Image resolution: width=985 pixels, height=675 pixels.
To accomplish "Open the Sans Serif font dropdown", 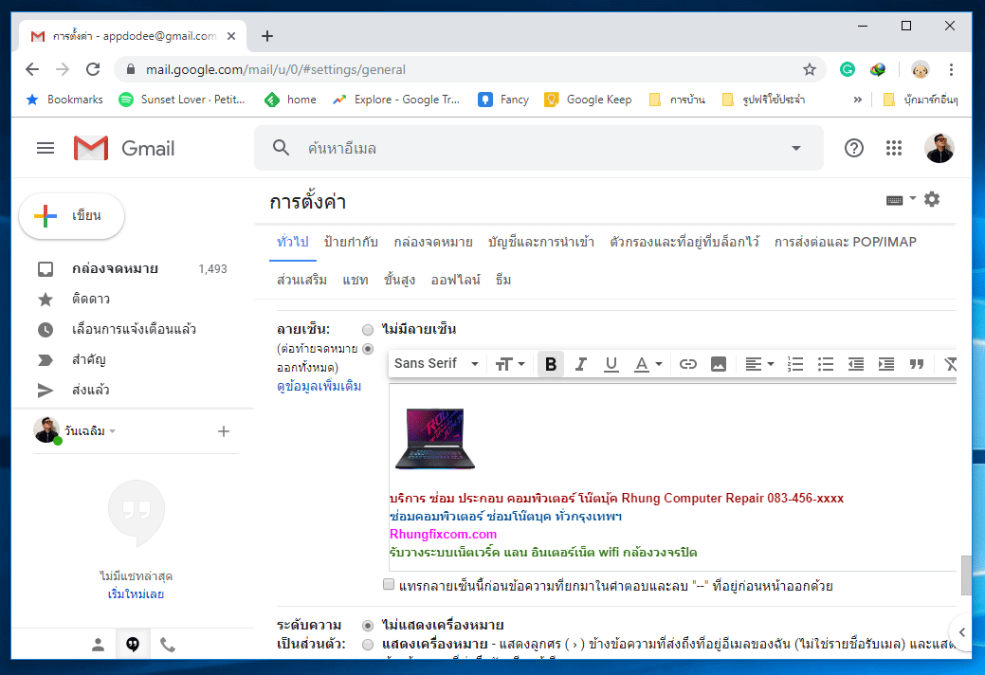I will pos(436,364).
